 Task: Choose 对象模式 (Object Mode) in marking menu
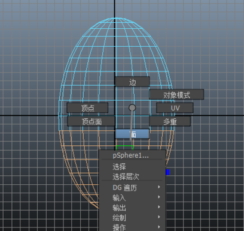176,95
